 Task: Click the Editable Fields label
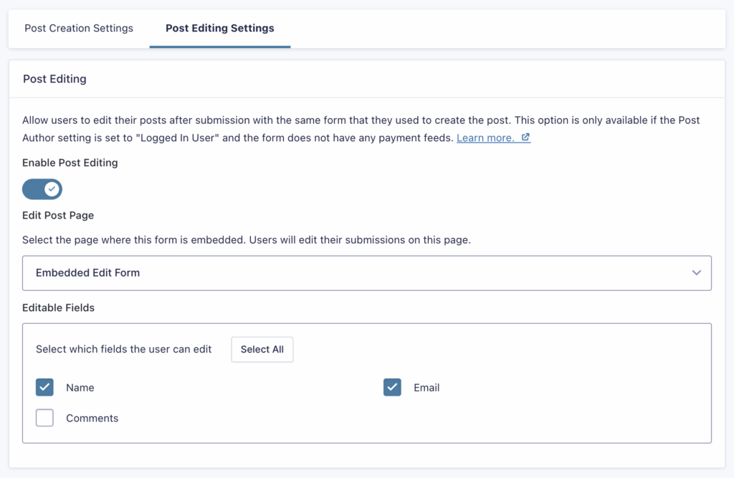click(x=58, y=307)
